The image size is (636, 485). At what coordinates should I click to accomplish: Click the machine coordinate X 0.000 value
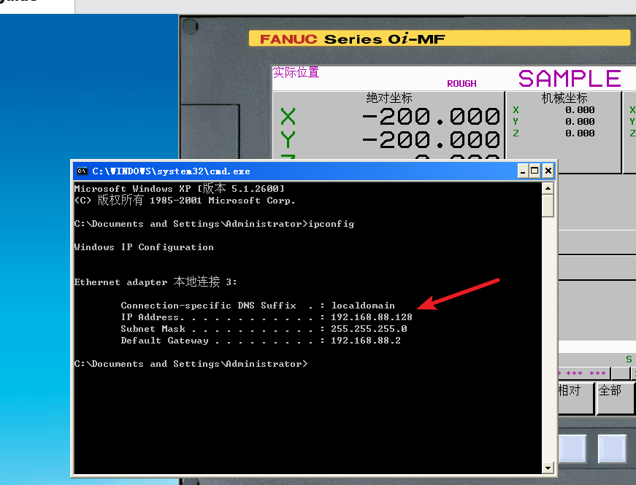(x=580, y=110)
